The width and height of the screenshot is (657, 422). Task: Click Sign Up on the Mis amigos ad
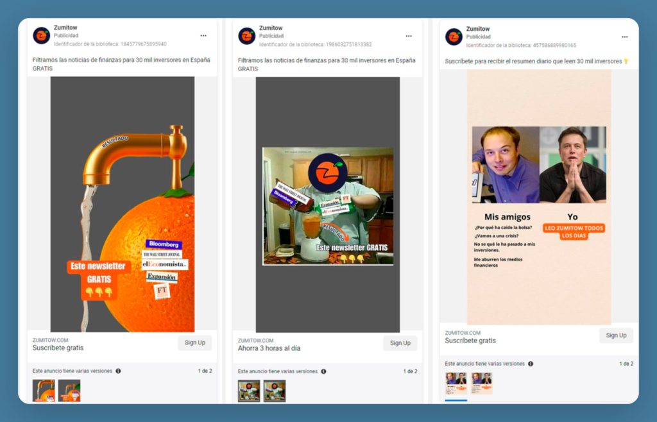(616, 335)
